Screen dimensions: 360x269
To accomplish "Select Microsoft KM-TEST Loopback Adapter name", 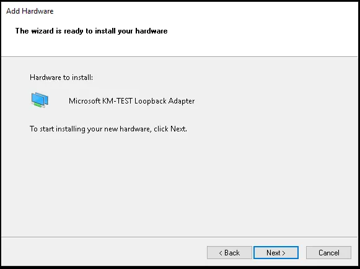I will click(132, 101).
